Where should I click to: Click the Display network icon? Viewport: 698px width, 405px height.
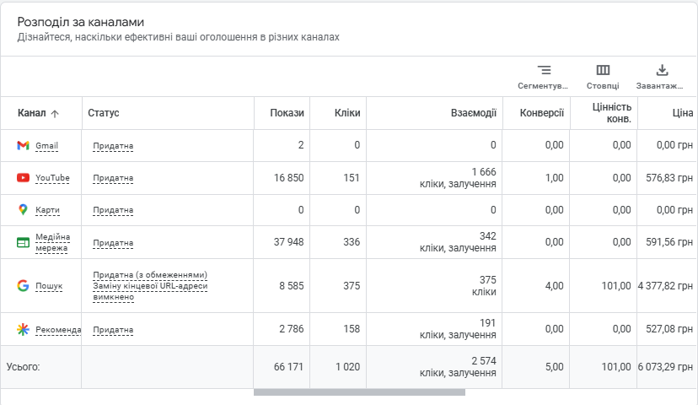coord(23,242)
